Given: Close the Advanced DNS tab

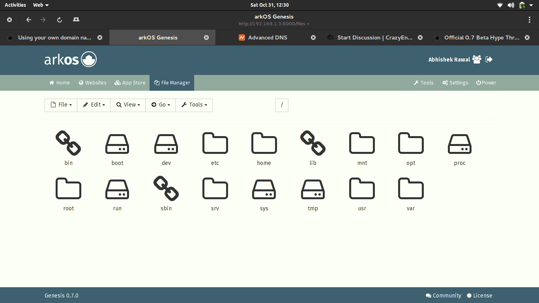Looking at the screenshot, I should click(313, 37).
